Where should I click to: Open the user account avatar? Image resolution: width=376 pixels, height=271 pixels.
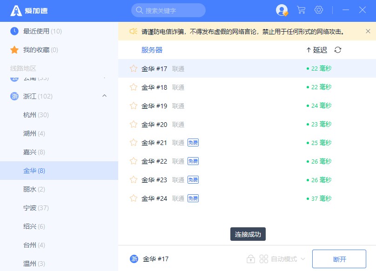(x=282, y=10)
